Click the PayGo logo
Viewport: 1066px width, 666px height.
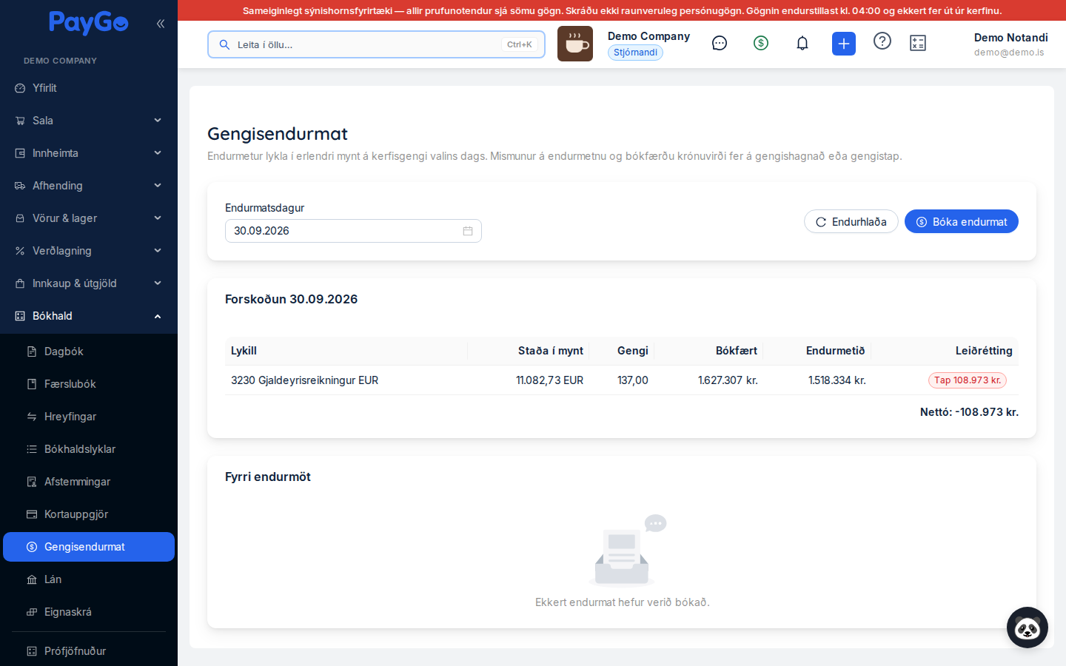[x=89, y=23]
